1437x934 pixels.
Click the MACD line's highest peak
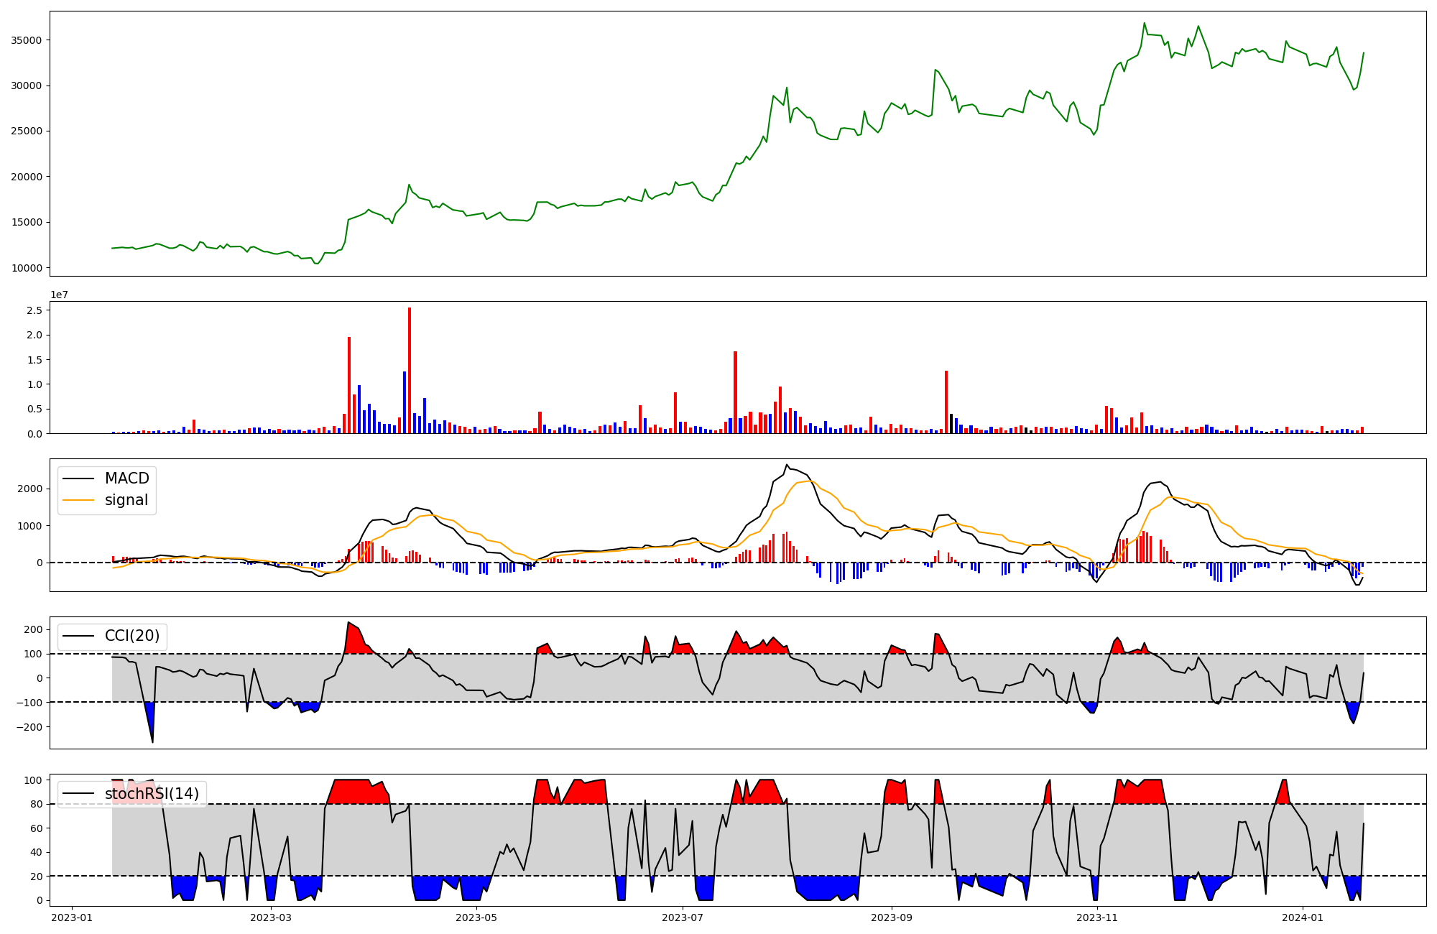787,465
